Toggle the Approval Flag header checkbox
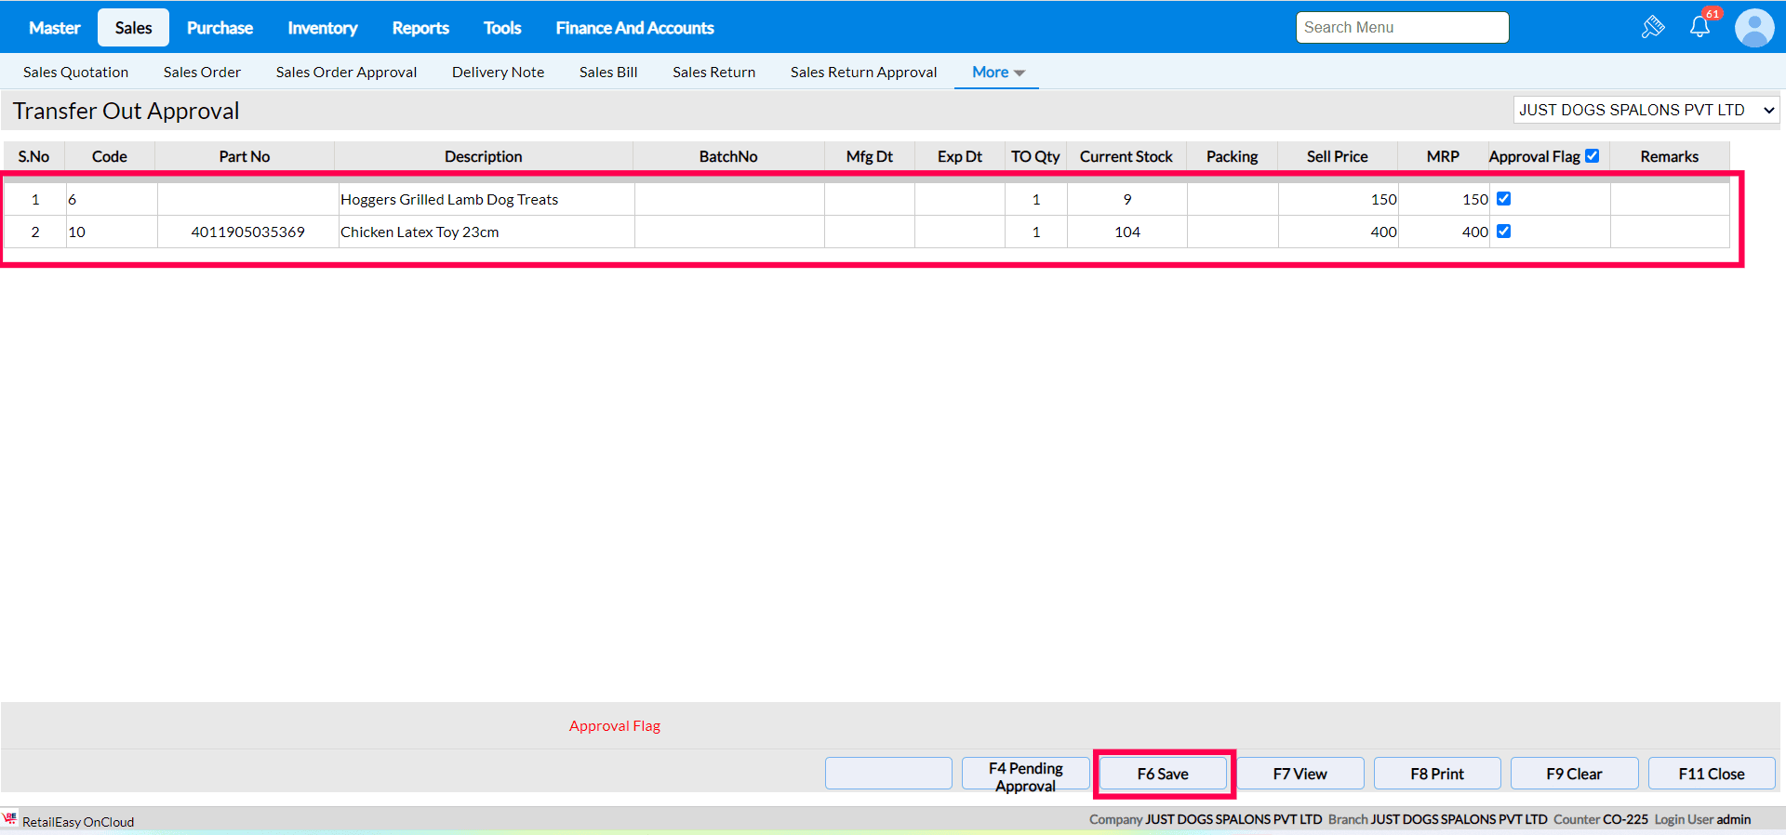Viewport: 1786px width, 835px height. click(1593, 156)
